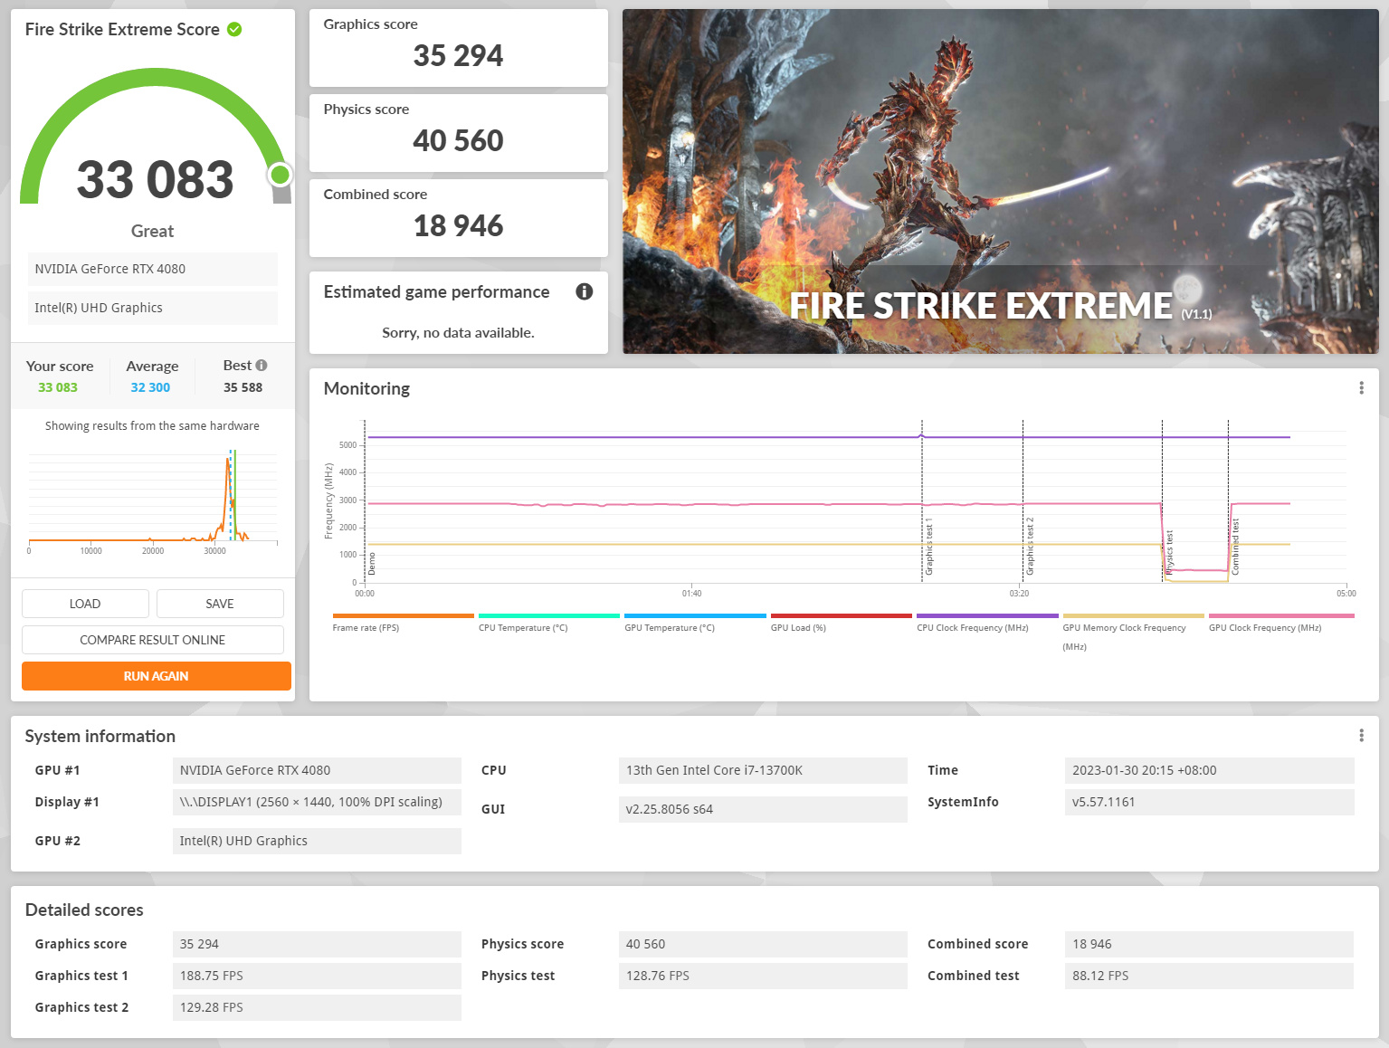Click the Physics score card showing 40 560
This screenshot has width=1389, height=1048.
click(x=459, y=133)
